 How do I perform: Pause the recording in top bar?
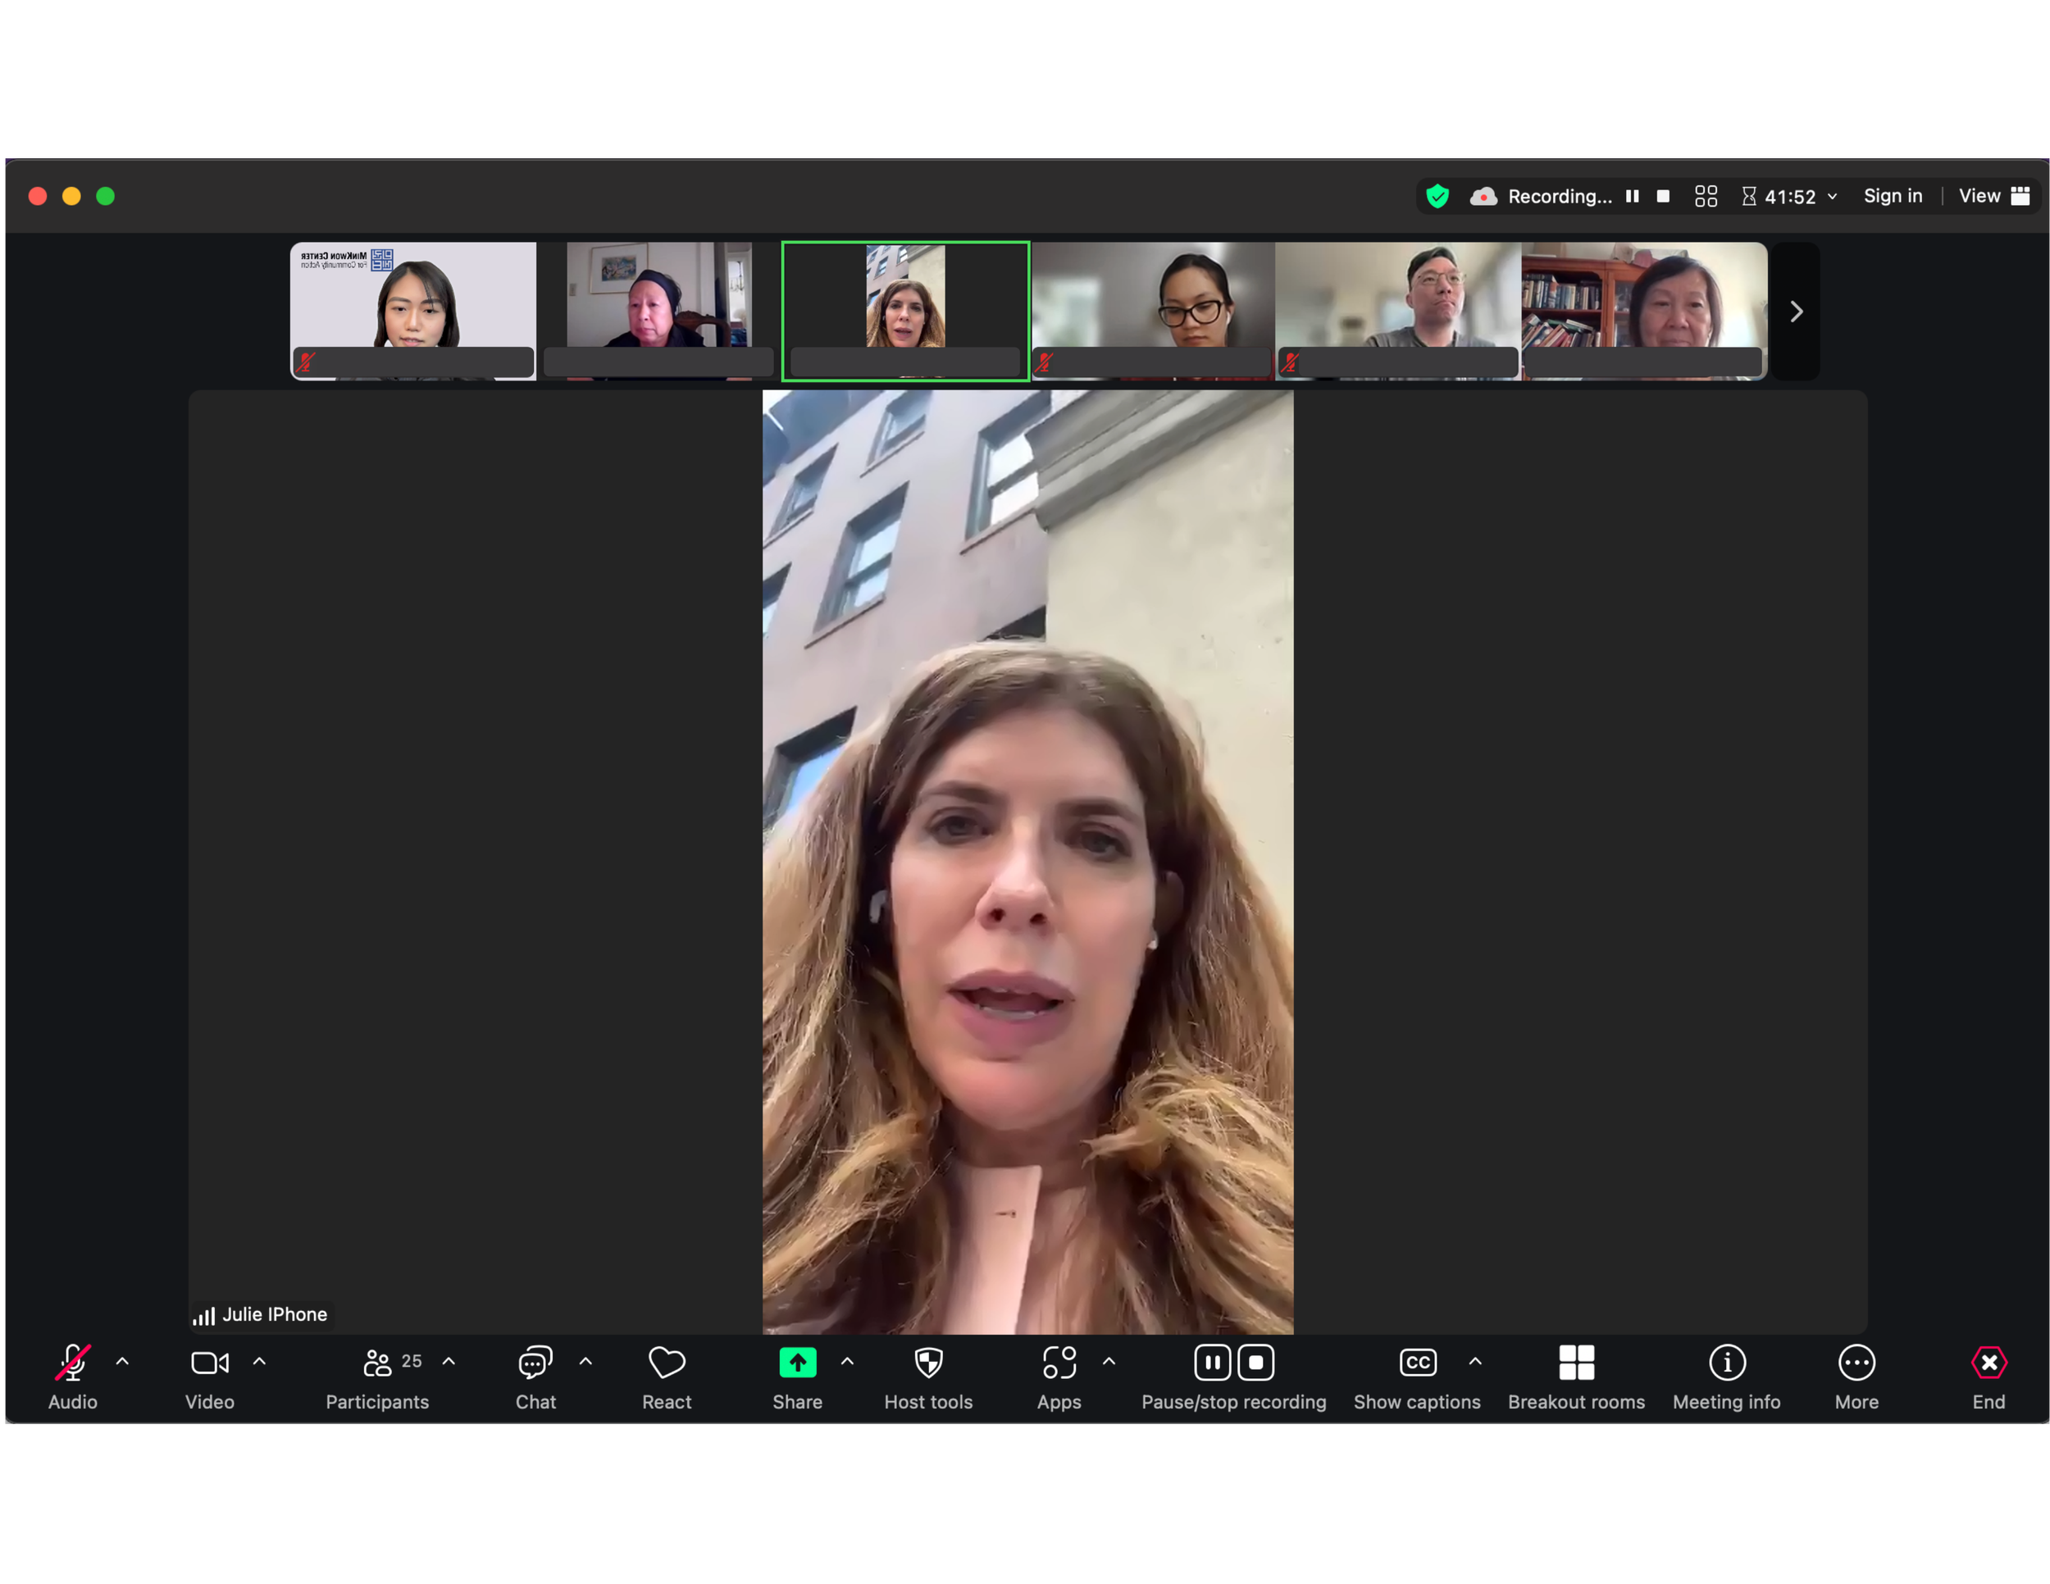[1633, 196]
